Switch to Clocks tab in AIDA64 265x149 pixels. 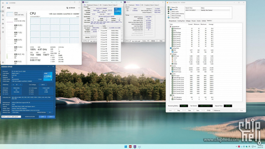(198, 21)
